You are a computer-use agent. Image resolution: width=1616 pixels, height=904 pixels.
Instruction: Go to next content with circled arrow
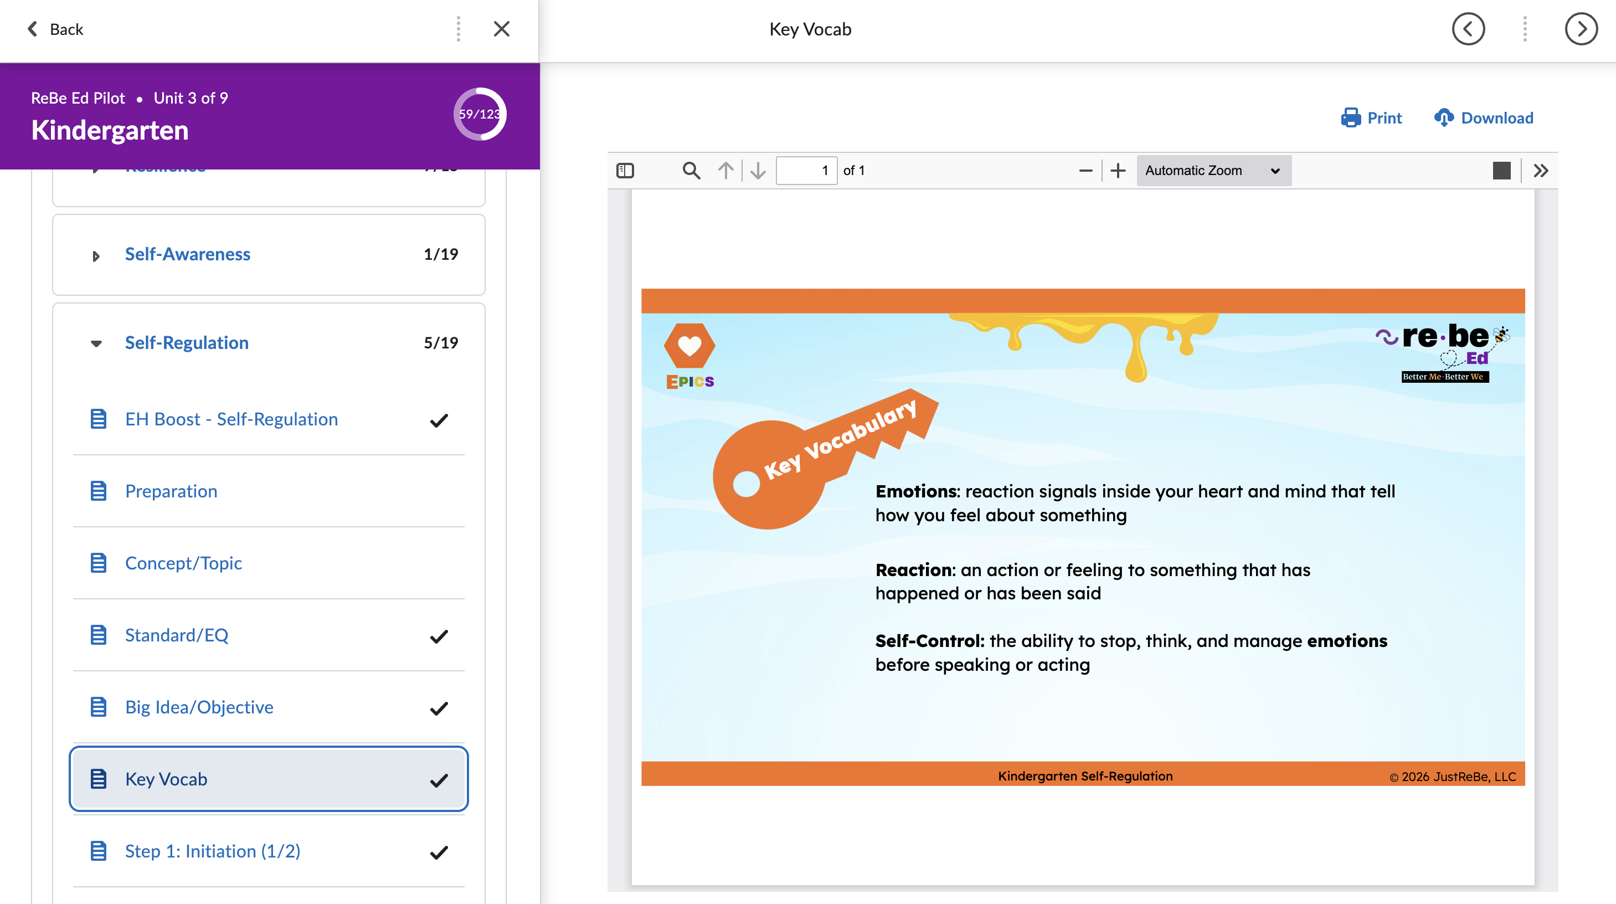tap(1581, 29)
